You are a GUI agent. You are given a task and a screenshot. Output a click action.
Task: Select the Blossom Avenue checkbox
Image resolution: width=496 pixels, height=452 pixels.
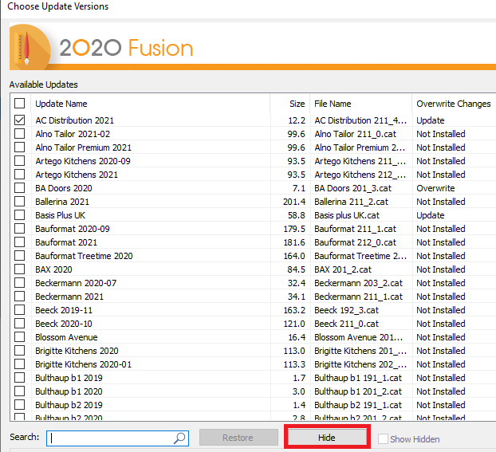click(20, 337)
